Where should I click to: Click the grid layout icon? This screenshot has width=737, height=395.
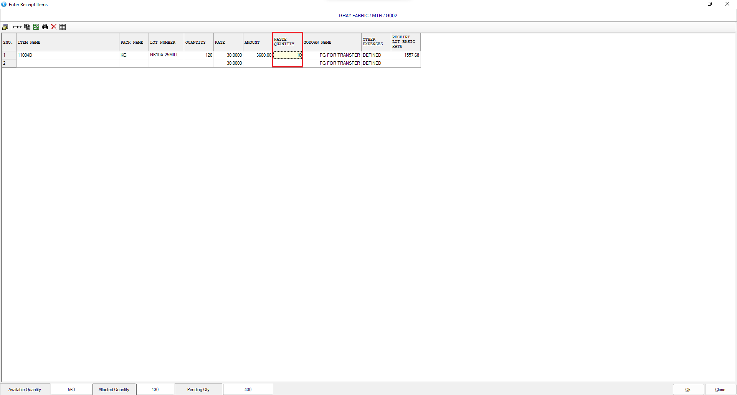(63, 27)
